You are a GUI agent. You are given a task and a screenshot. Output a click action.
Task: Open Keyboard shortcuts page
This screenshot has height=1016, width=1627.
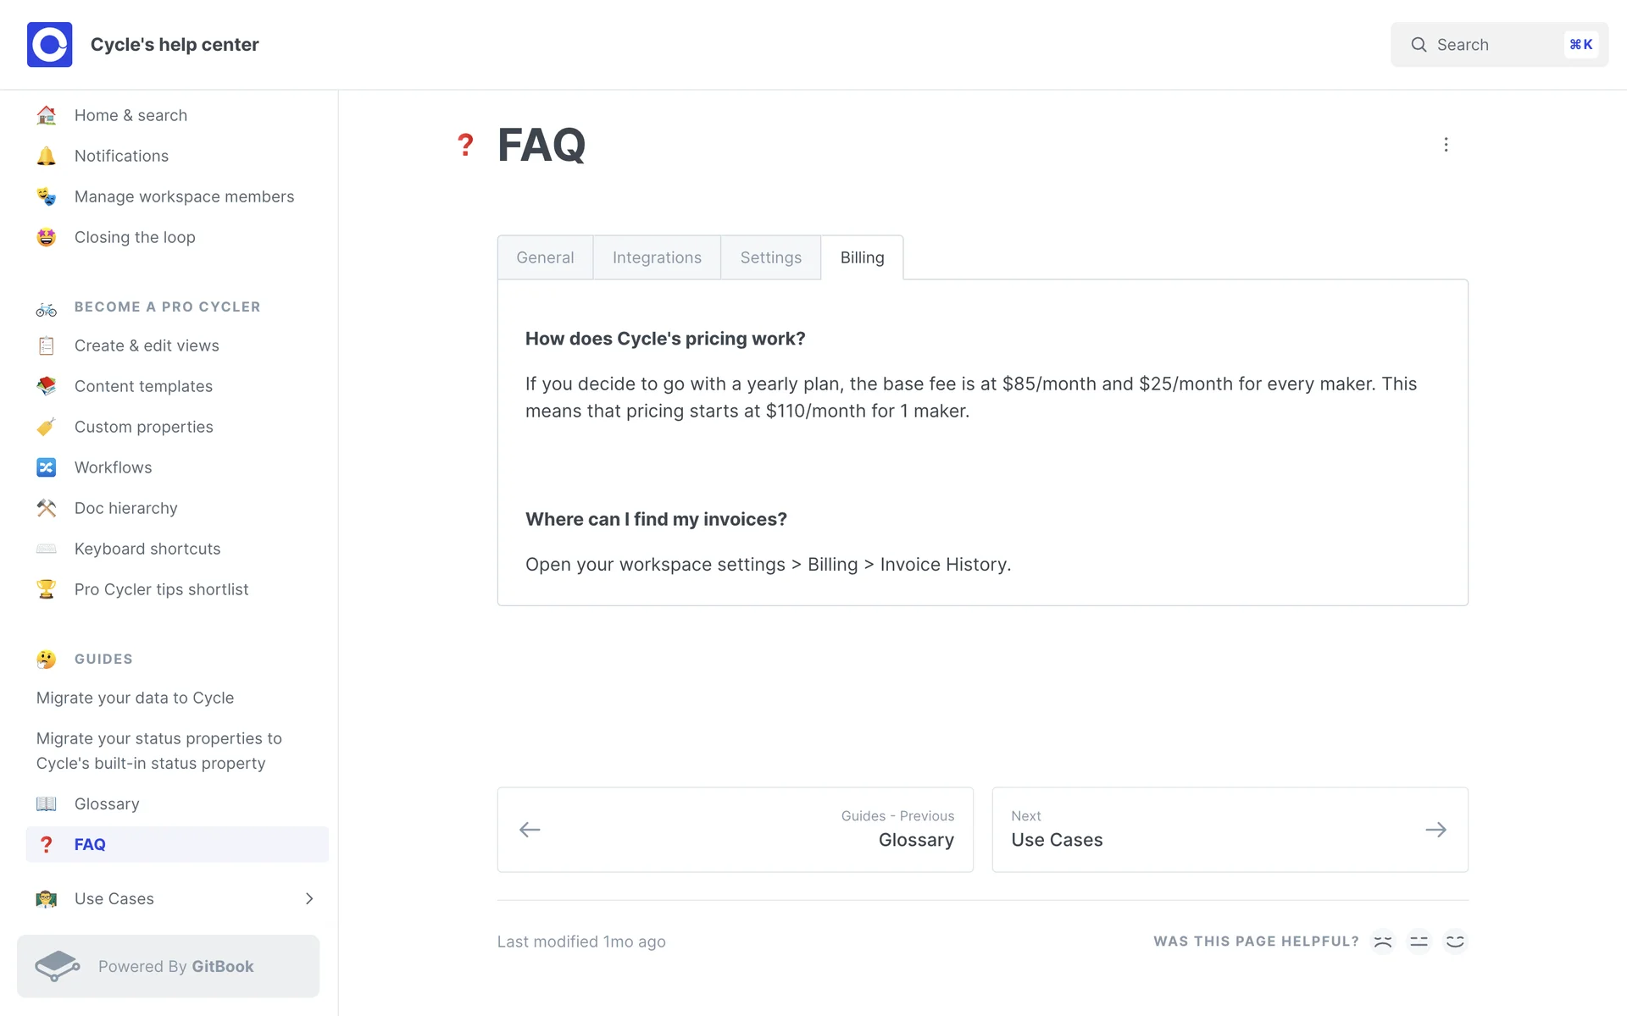click(x=147, y=549)
